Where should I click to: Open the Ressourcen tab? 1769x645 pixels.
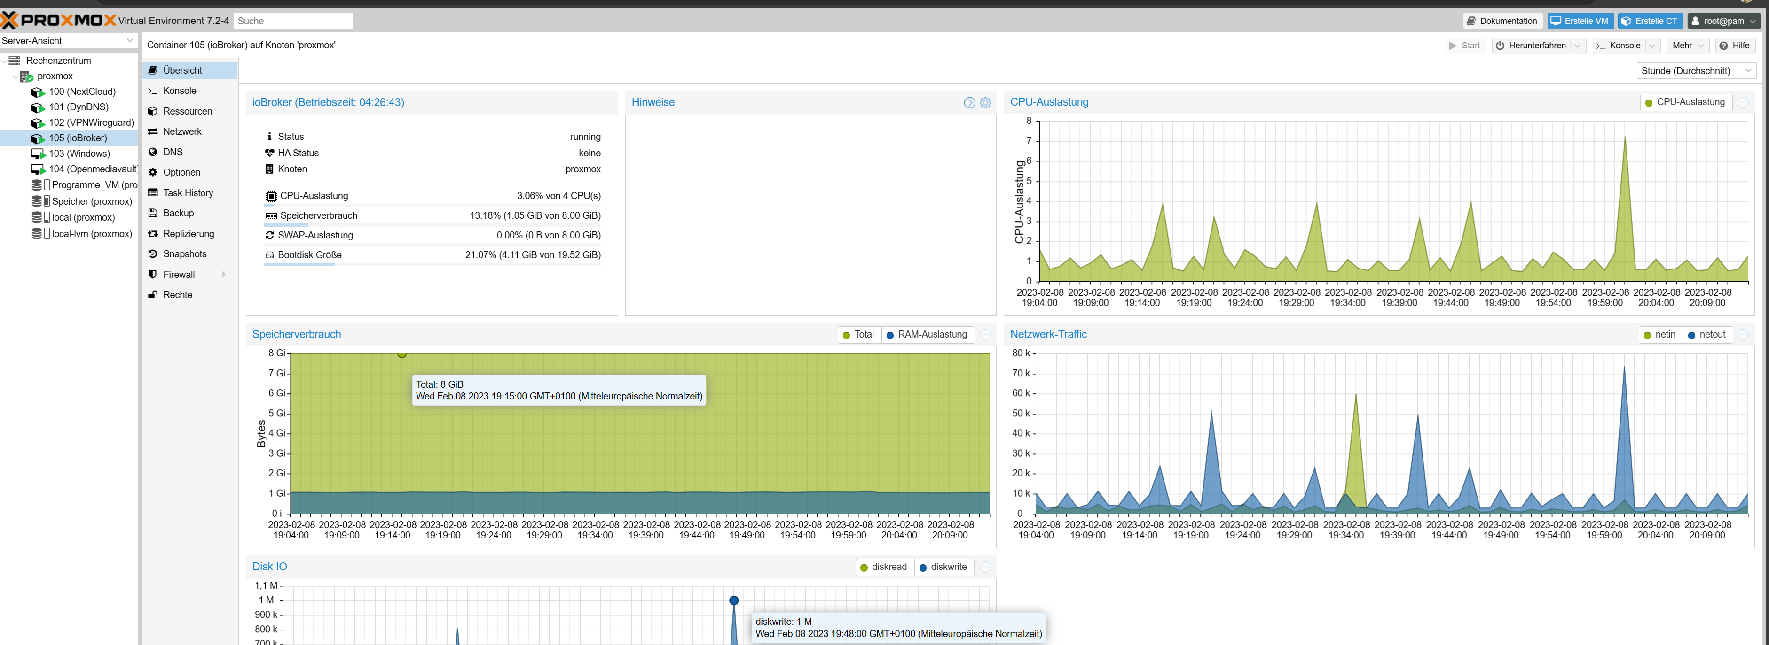click(x=189, y=111)
